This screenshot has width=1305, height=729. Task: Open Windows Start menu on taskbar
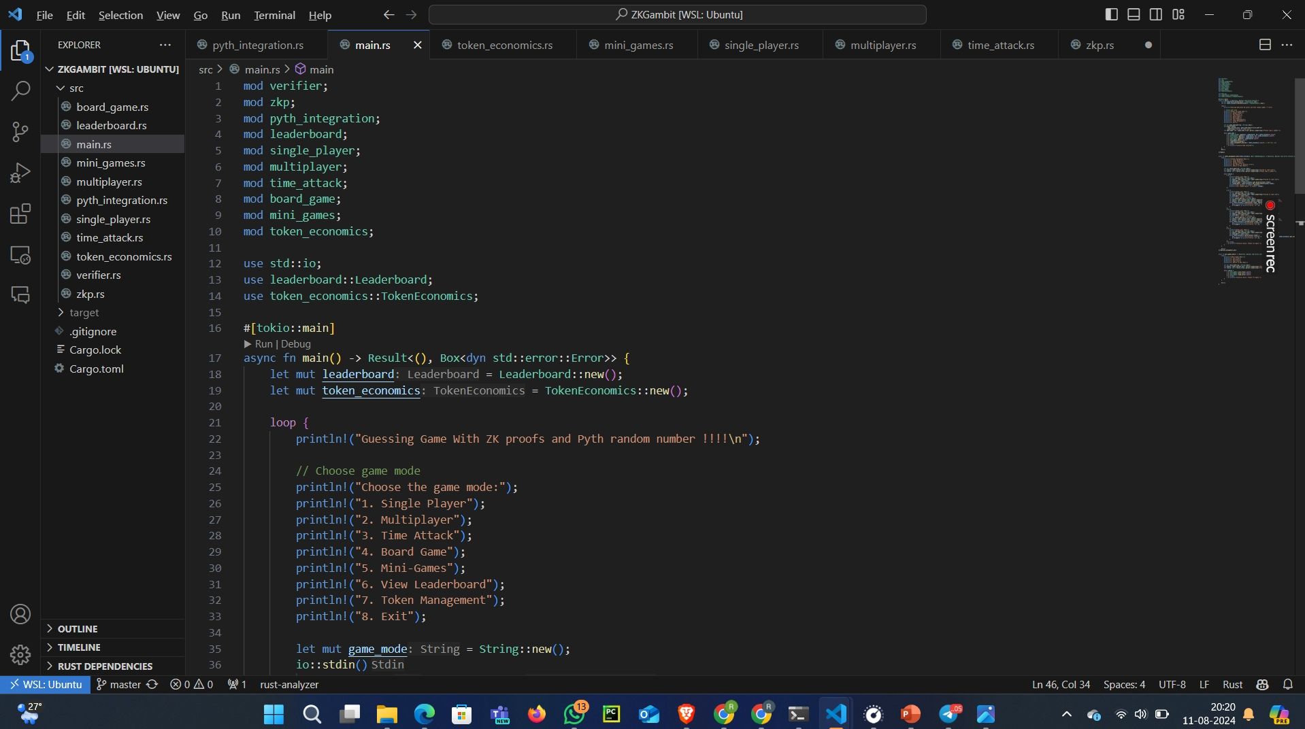[274, 714]
